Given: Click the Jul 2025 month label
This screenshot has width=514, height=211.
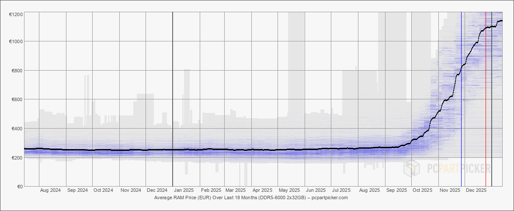Looking at the screenshot, I should 341,191.
